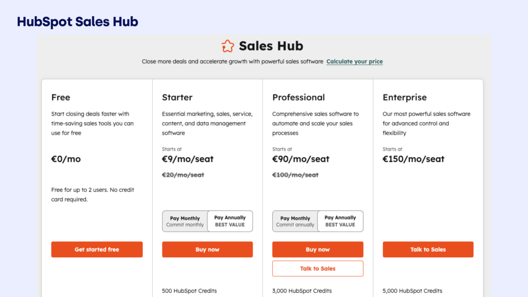Click the "5,000 HubSpot Credits" text under Enterprise
This screenshot has height=297, width=528.
(412, 290)
